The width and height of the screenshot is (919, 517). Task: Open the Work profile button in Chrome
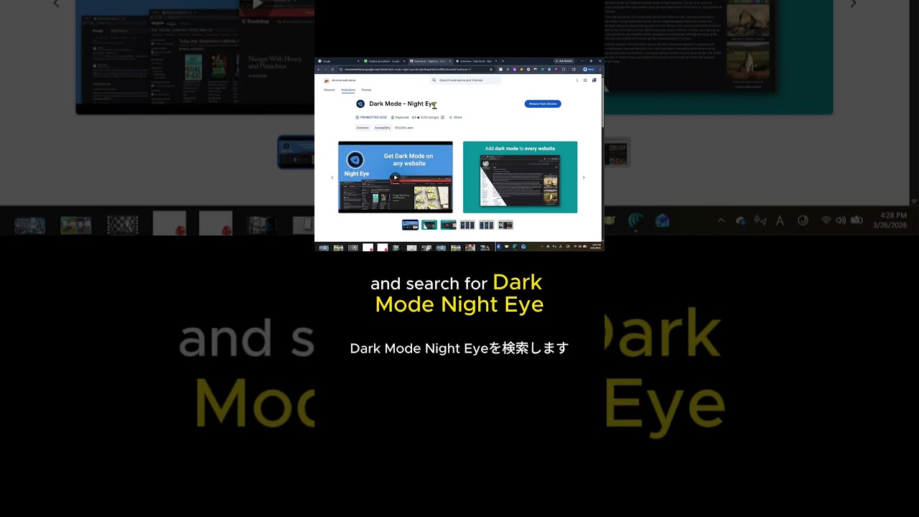pyautogui.click(x=589, y=69)
